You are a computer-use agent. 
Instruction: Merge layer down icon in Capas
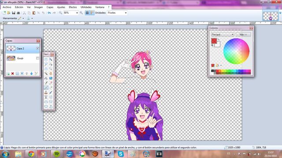click(x=22, y=73)
